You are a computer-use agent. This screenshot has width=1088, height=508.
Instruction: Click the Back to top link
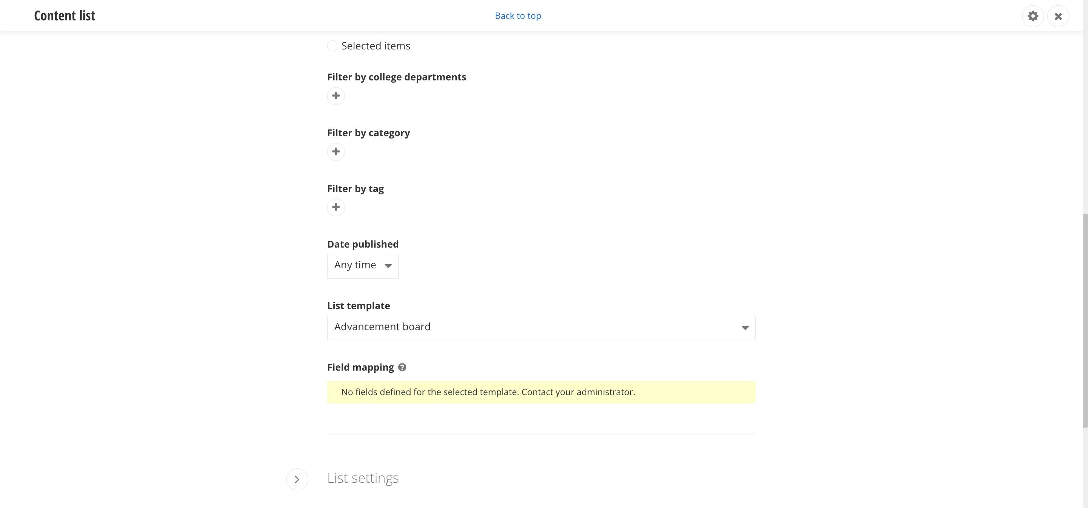(x=518, y=15)
